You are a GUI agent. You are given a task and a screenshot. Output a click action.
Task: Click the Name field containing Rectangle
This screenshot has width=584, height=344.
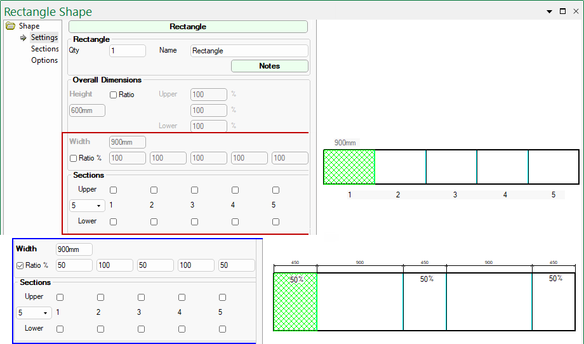click(x=249, y=51)
